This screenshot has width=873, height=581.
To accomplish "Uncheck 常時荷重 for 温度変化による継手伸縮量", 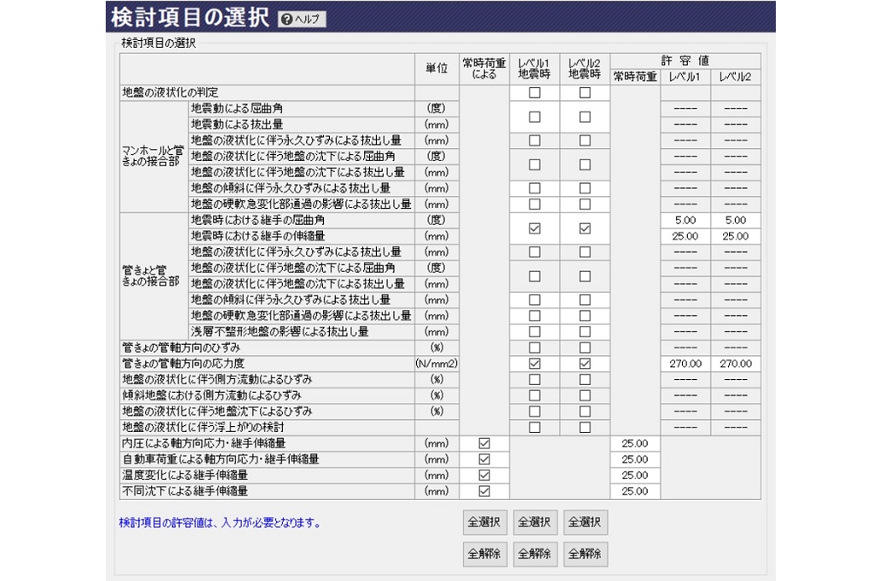I will point(484,475).
